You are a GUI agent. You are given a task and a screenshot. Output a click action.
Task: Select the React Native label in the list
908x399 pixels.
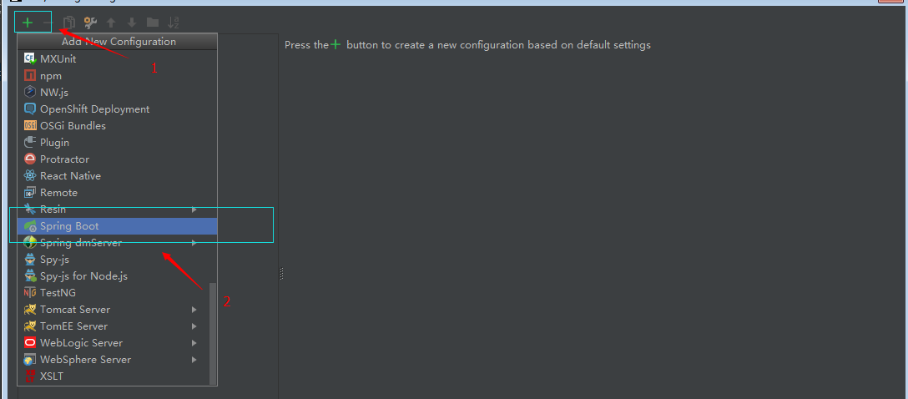[70, 176]
